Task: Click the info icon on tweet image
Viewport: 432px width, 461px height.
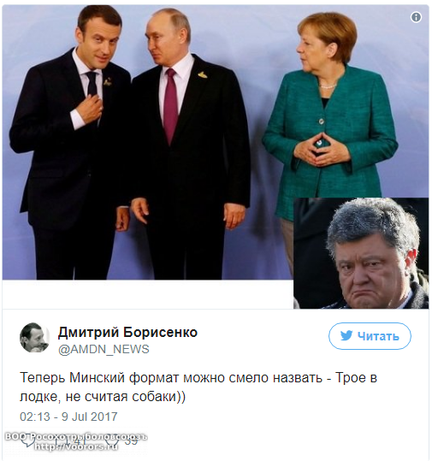Action: 416,17
